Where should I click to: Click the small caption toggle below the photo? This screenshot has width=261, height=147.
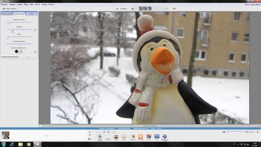40,126
